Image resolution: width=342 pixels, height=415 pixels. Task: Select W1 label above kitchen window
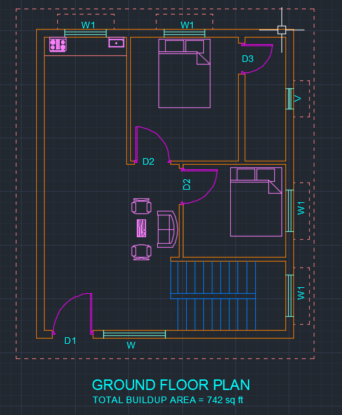(x=88, y=25)
